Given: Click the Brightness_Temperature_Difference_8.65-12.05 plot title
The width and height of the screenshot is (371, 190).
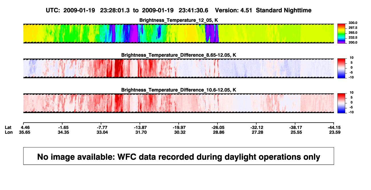Looking at the screenshot, I should coord(179,55).
